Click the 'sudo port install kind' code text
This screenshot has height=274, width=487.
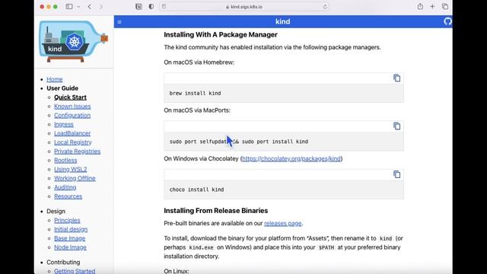click(275, 142)
